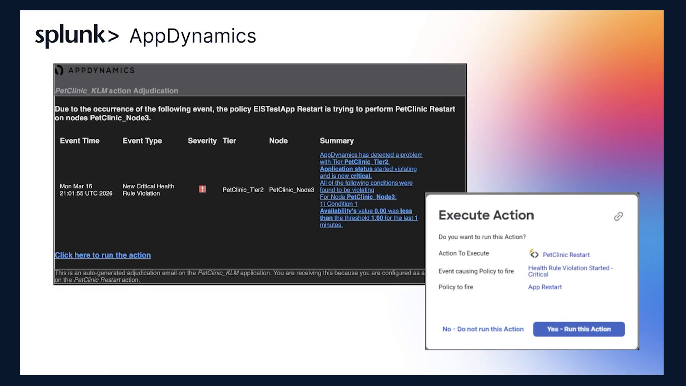
Task: Click '1) Condition 1' link
Action: [x=339, y=204]
